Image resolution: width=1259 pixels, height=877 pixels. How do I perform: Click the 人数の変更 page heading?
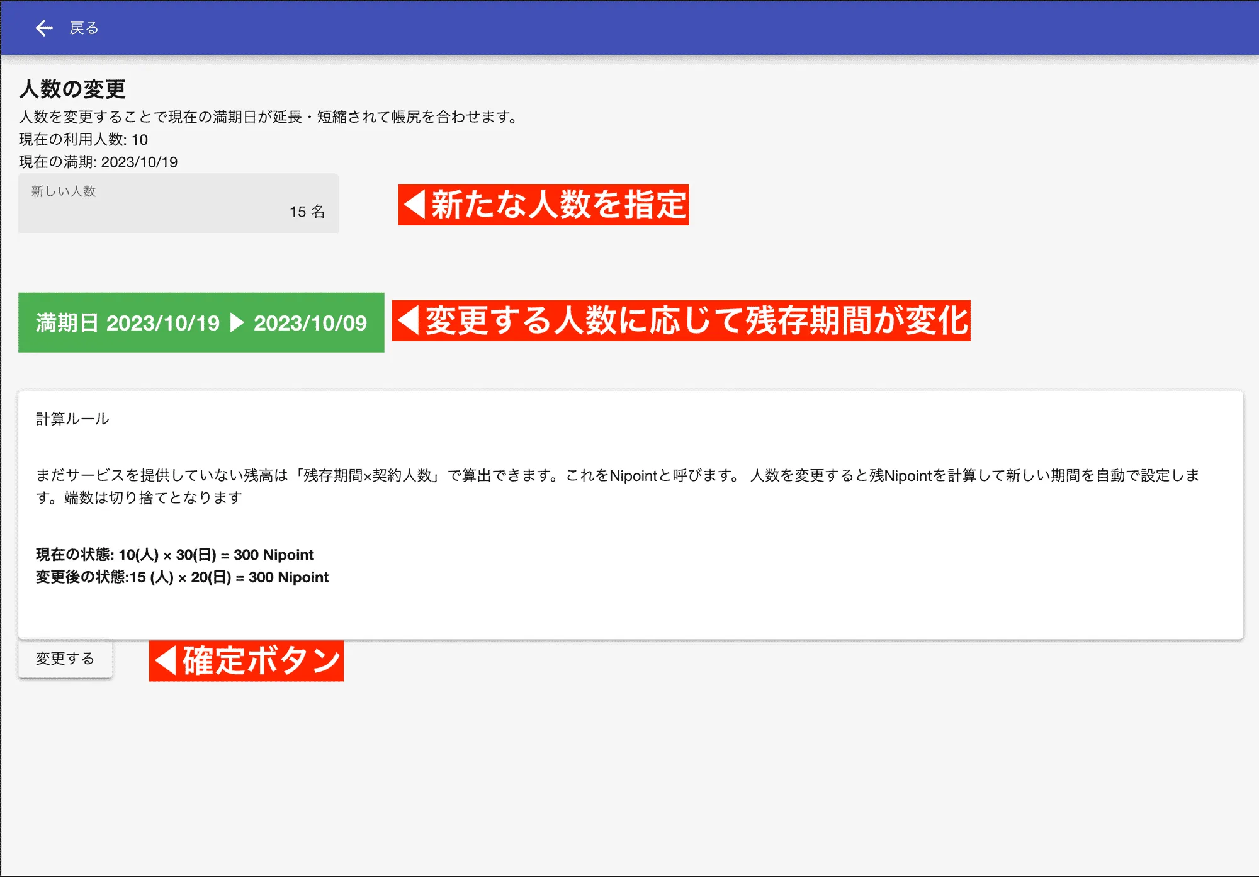pyautogui.click(x=72, y=89)
